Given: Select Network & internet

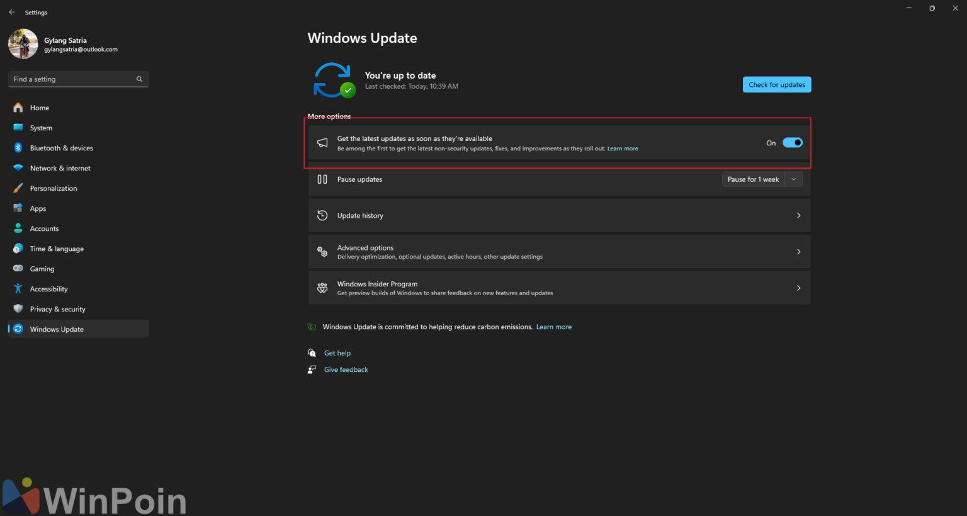Looking at the screenshot, I should coord(79,168).
